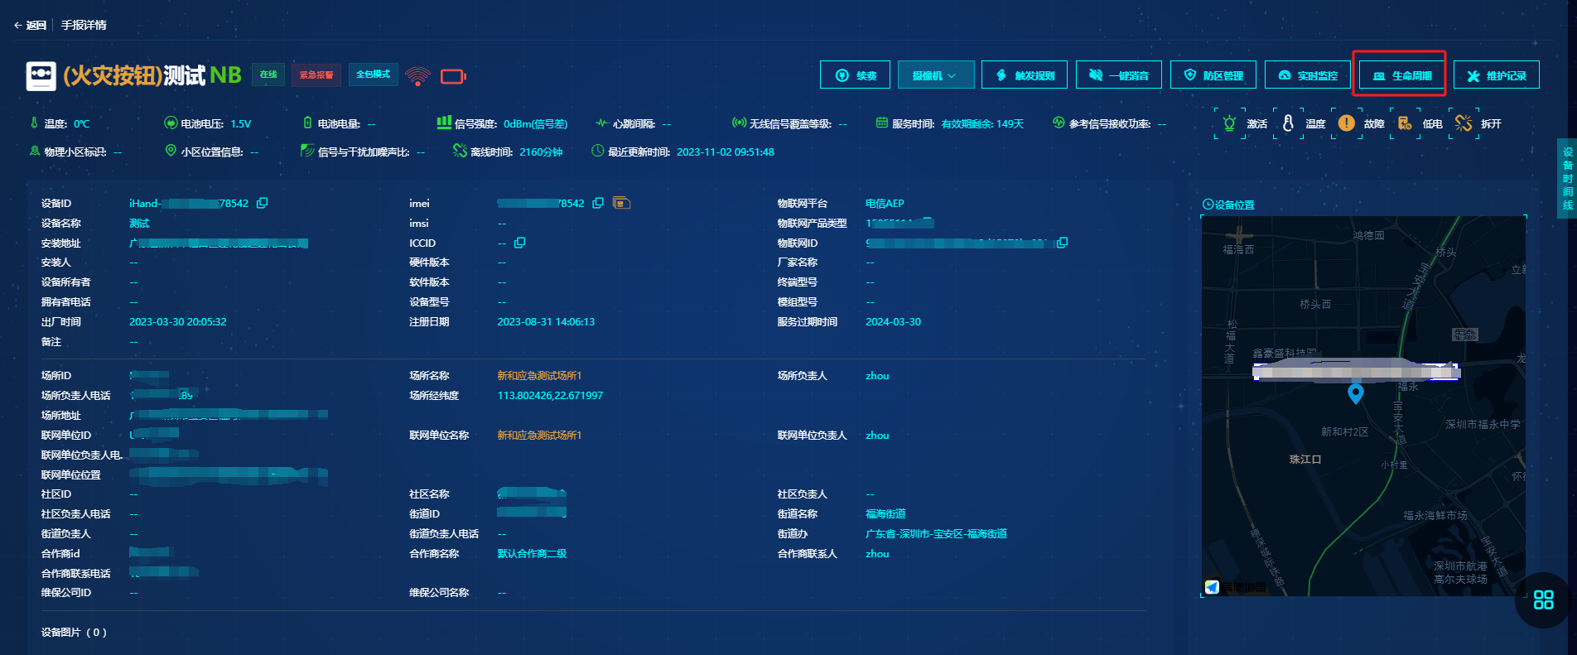
Task: Click the fire button device icon
Action: (x=41, y=75)
